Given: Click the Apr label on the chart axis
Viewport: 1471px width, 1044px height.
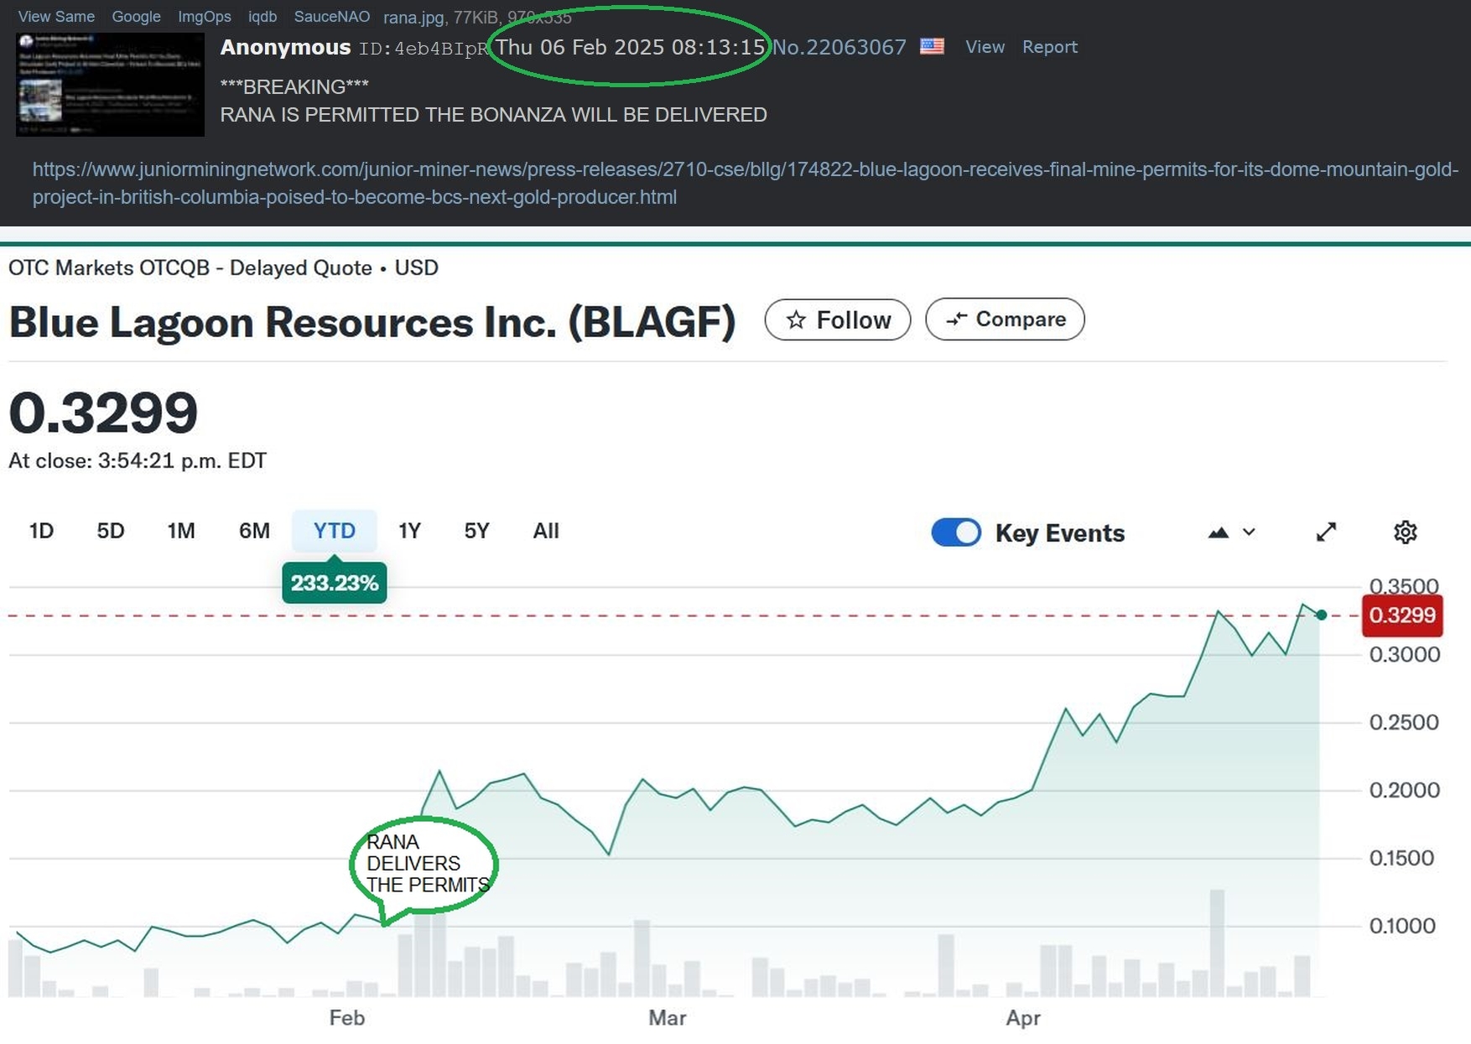Looking at the screenshot, I should click(1023, 1018).
